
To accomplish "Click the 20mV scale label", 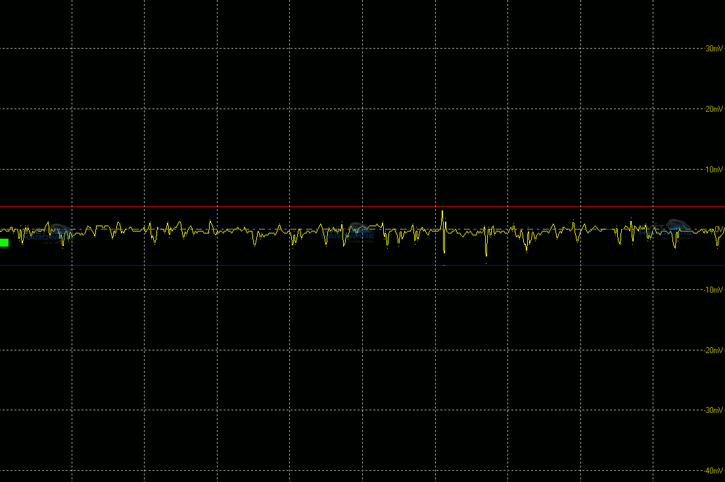I will point(714,109).
